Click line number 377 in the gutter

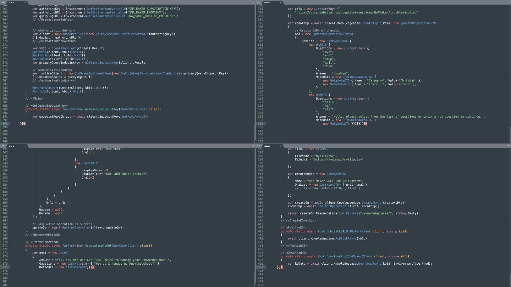click(5, 267)
